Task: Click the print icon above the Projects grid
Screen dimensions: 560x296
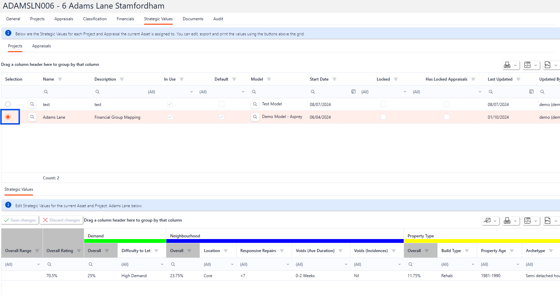Action: pyautogui.click(x=507, y=65)
